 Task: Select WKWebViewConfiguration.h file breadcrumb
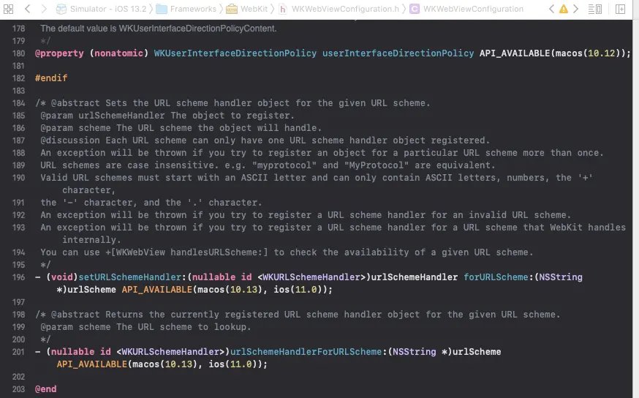[345, 9]
